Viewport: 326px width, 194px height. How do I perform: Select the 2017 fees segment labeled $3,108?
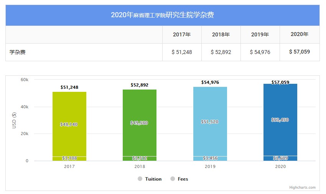[69, 158]
